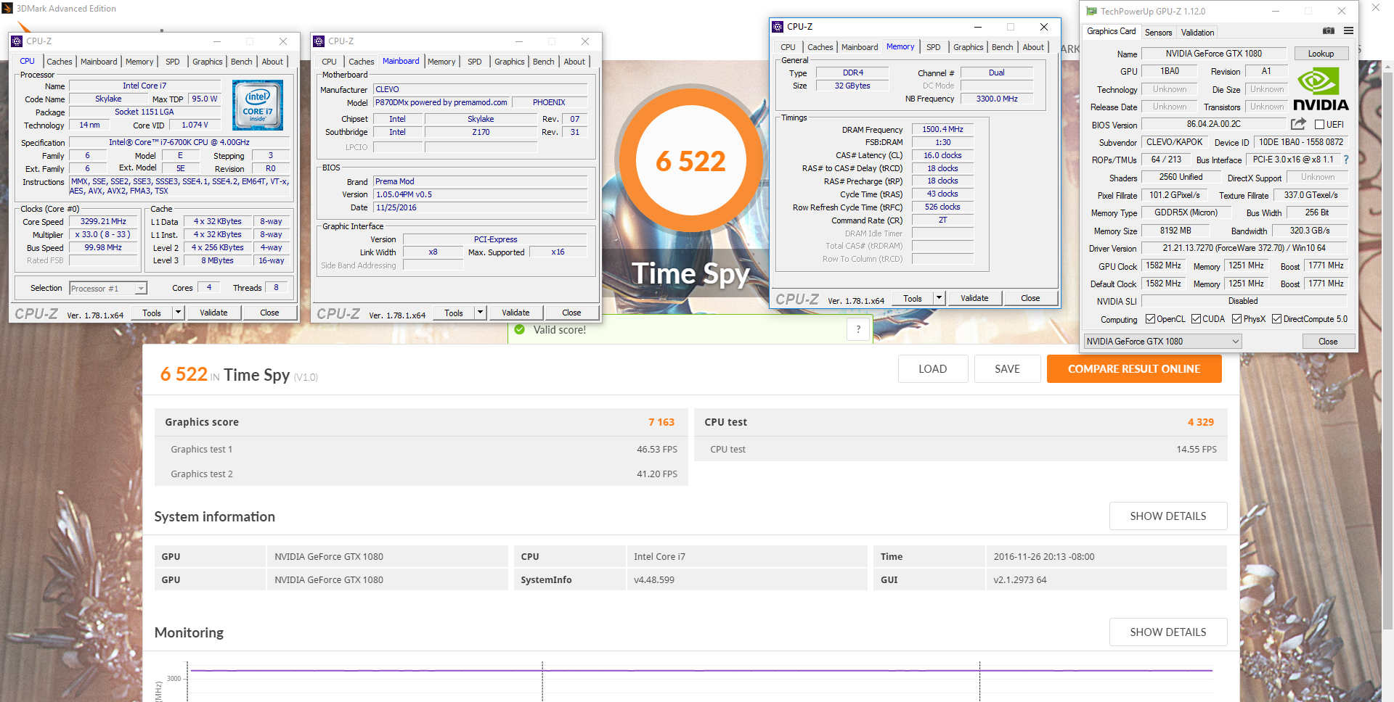Click the orange 6 522 score circle
The image size is (1394, 702).
click(690, 161)
